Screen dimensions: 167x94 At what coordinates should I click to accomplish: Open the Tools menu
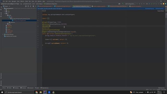click(33, 1)
